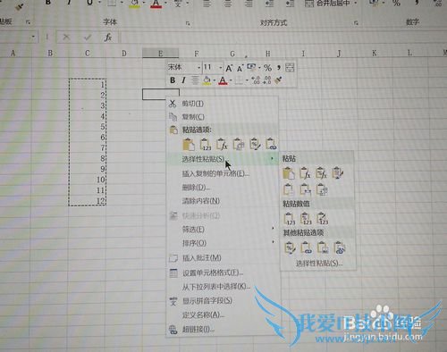Open font color dropdown arrow in mini toolbar
Viewport: 447px width, 352px height.
coord(230,80)
